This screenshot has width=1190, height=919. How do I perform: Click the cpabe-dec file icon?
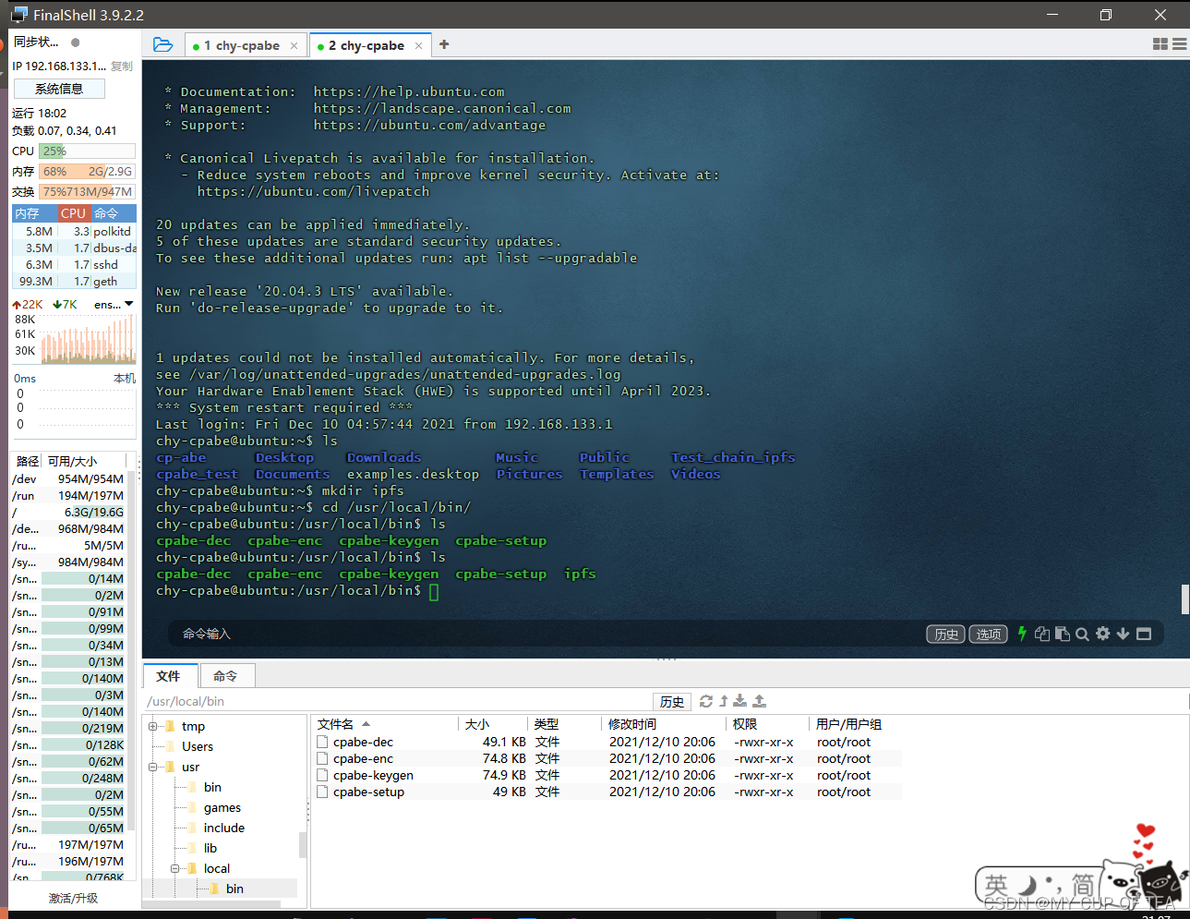tap(322, 742)
